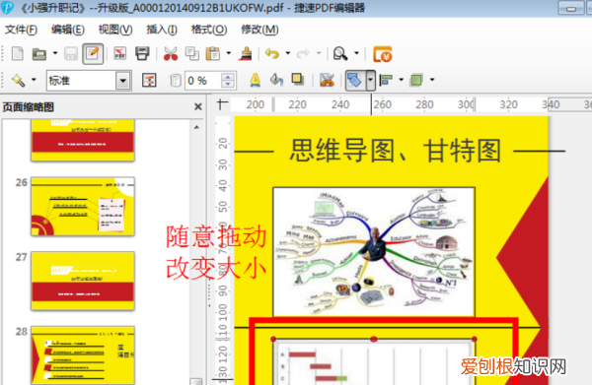Open the 文件(F) menu
The width and height of the screenshot is (592, 385).
[21, 30]
